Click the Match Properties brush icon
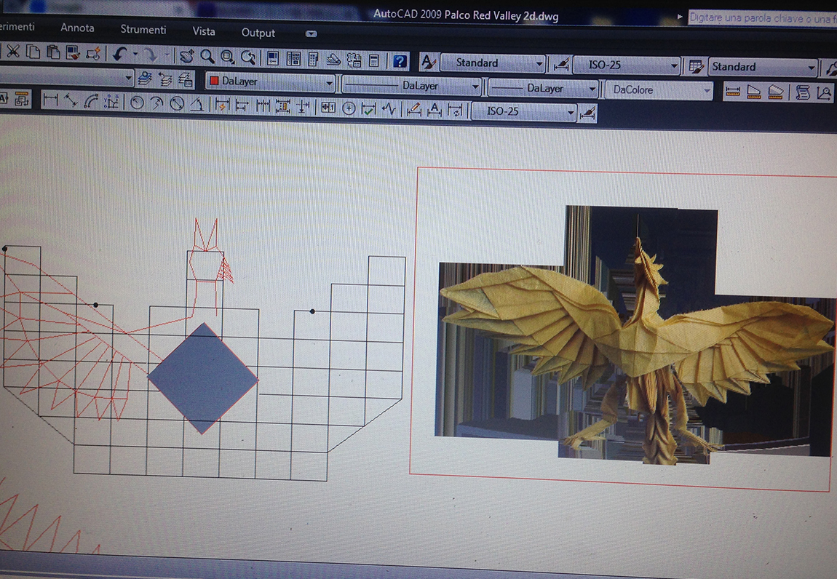This screenshot has width=837, height=579. 73,53
